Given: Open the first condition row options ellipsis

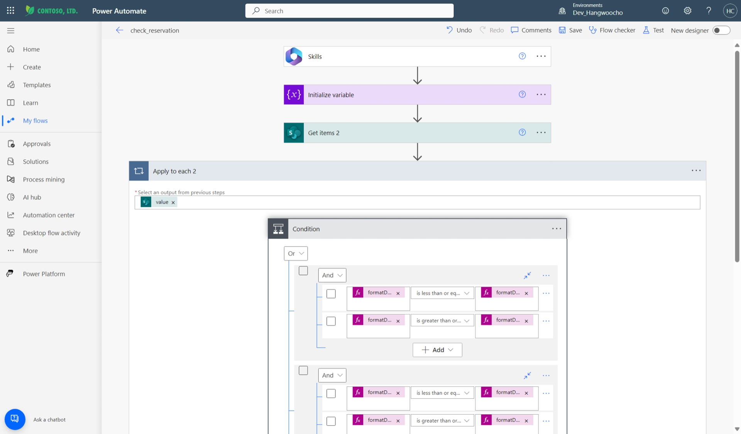Looking at the screenshot, I should (546, 293).
